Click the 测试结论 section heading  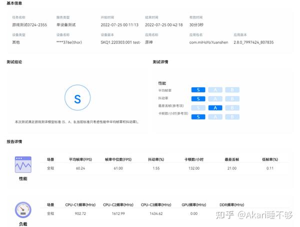tap(14, 62)
